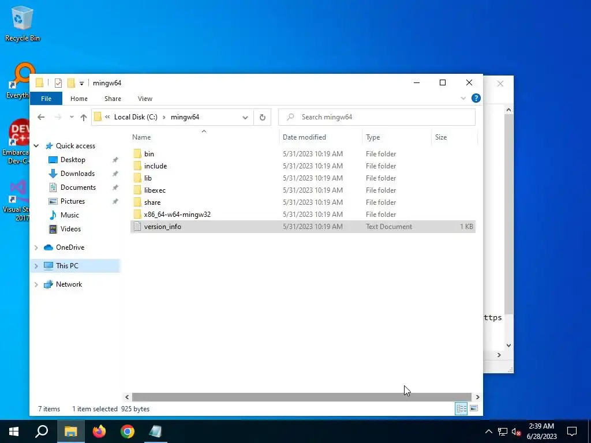Select Videos in navigation pane
Image resolution: width=591 pixels, height=443 pixels.
70,229
